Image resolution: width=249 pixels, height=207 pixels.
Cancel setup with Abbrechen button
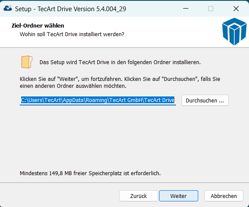pos(224,196)
